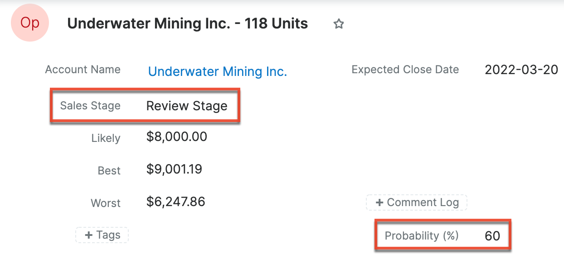Open the Underwater Mining Inc. account link
Viewport: 564px width, 254px height.
218,71
